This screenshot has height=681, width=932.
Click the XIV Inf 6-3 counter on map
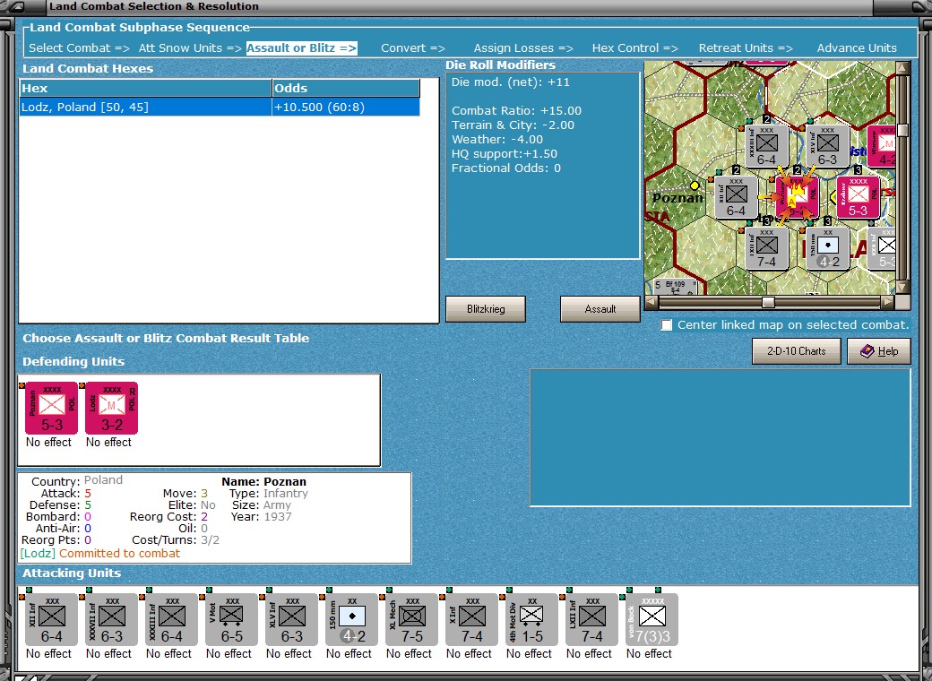(827, 147)
